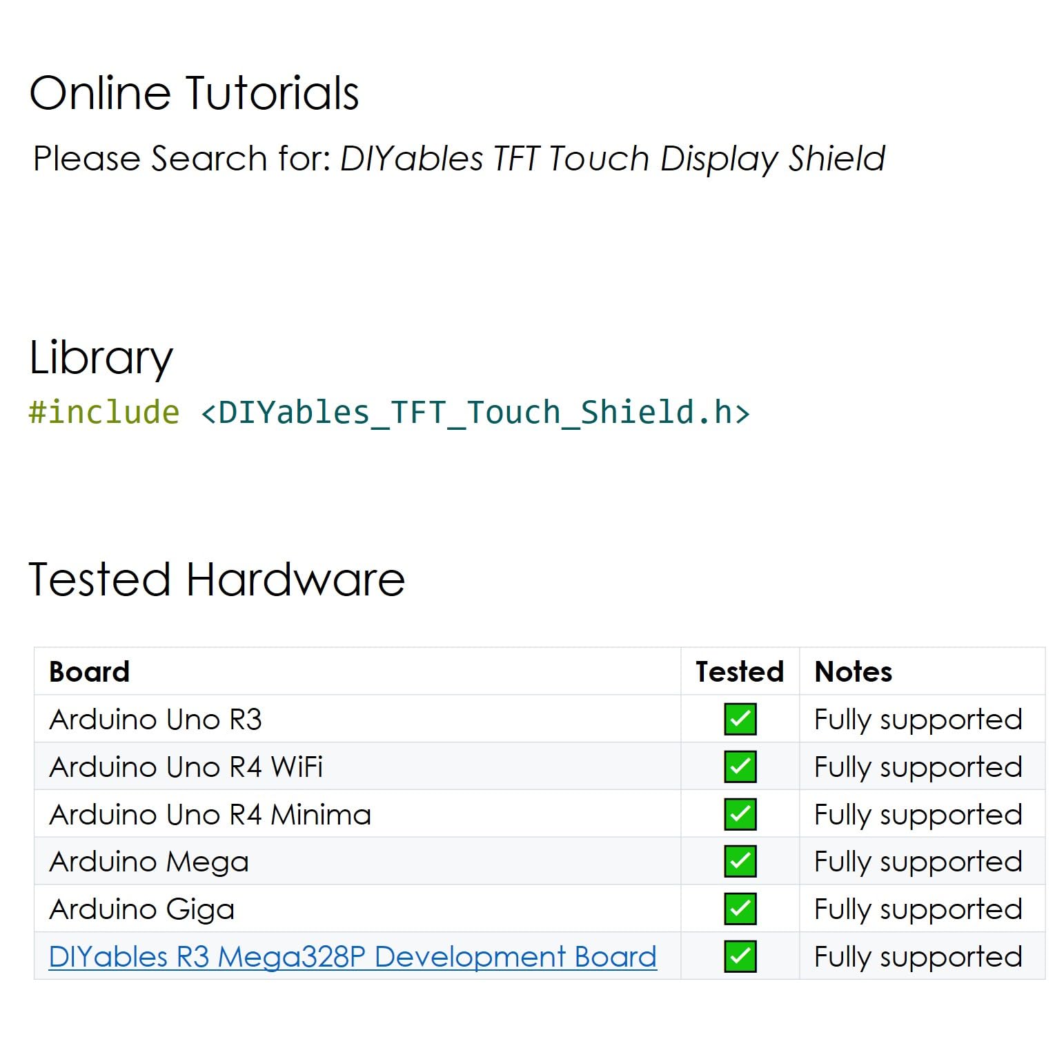Click the 'Arduino Mega' table cell
This screenshot has width=1055, height=1037.
(357, 861)
